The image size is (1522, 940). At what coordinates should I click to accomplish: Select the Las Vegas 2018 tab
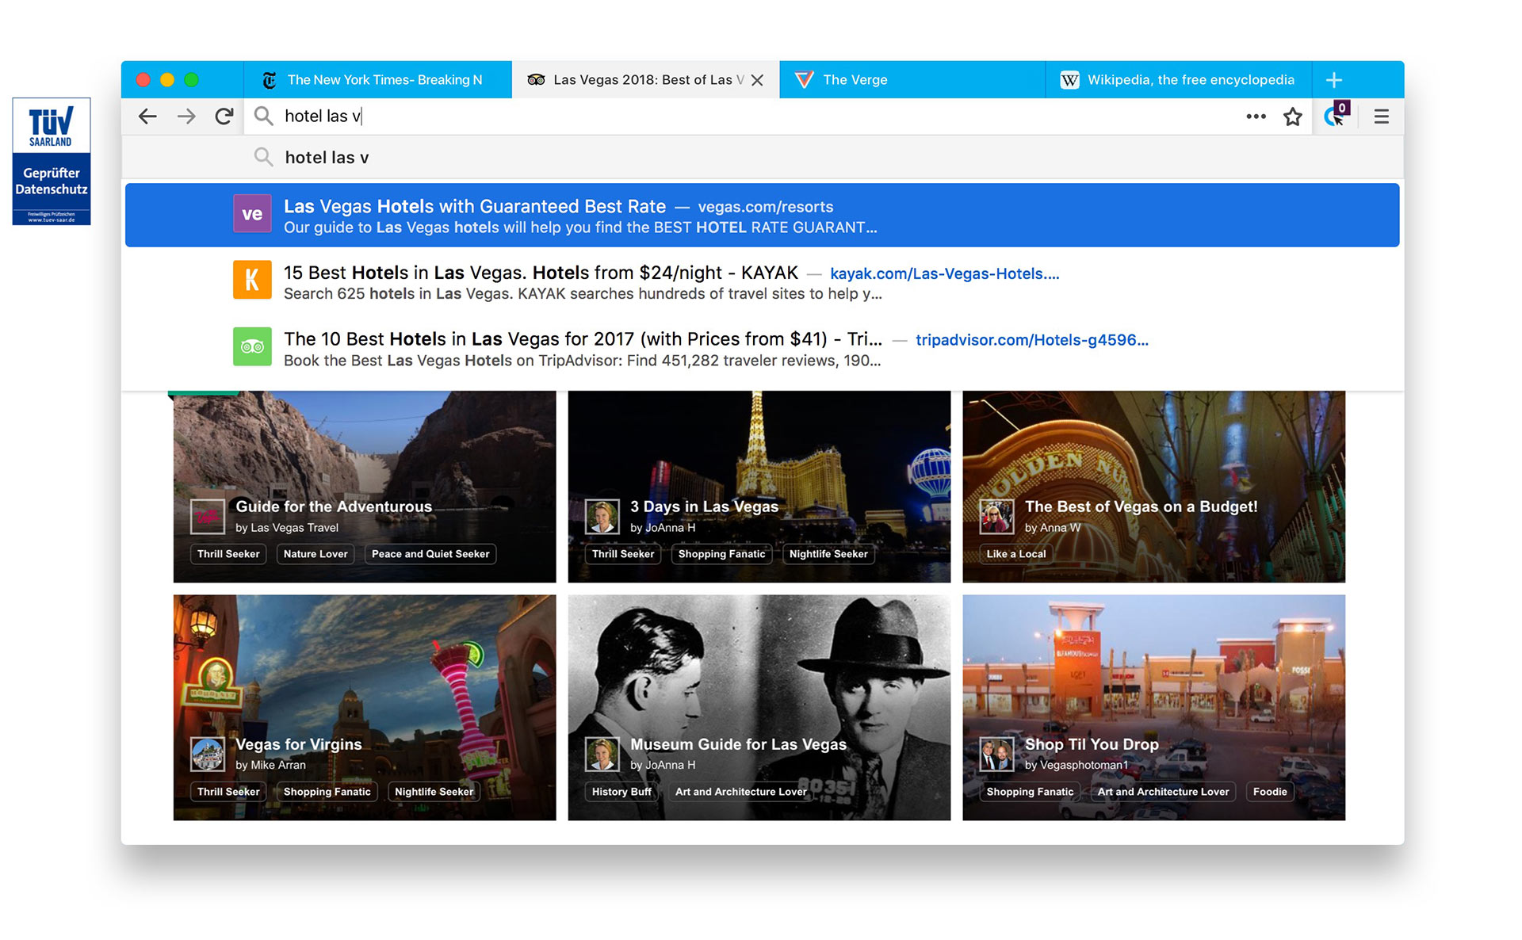645,80
